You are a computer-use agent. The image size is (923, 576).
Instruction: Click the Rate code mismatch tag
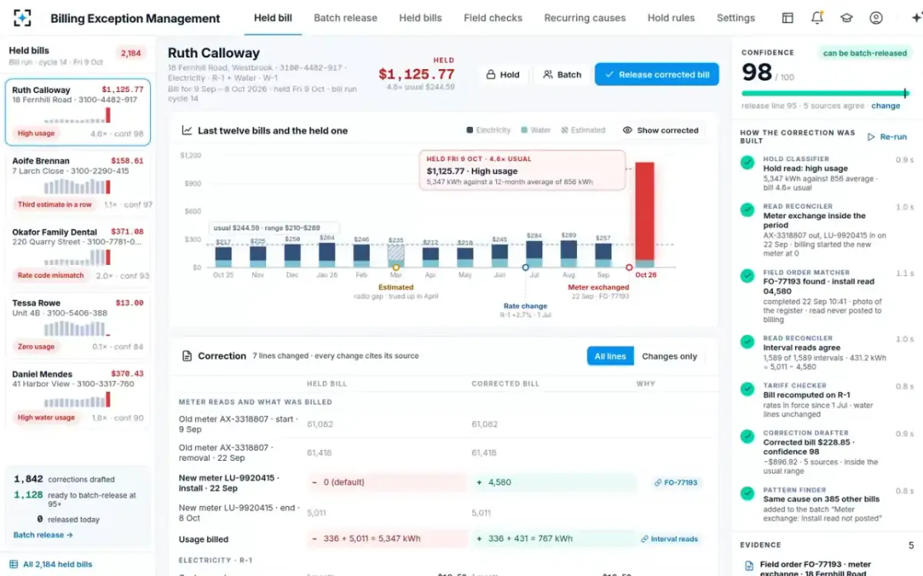[x=51, y=275]
